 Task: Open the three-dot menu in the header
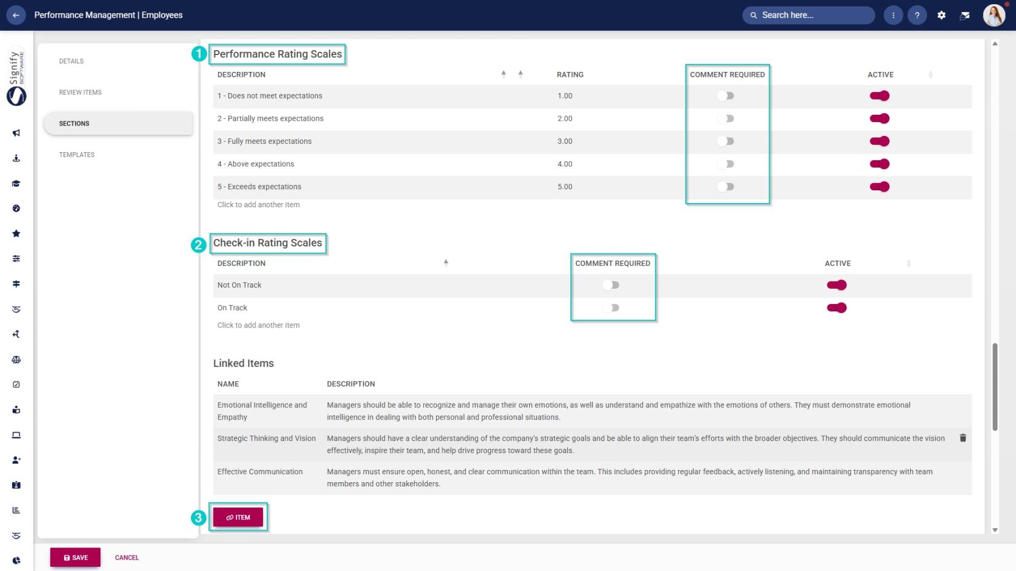pyautogui.click(x=893, y=15)
